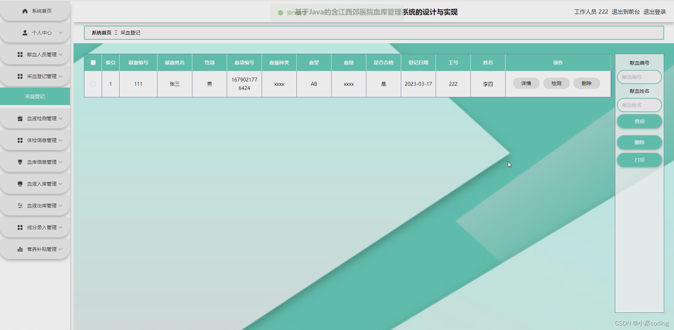
Task: Click the 登记日期 column header
Action: tap(418, 63)
